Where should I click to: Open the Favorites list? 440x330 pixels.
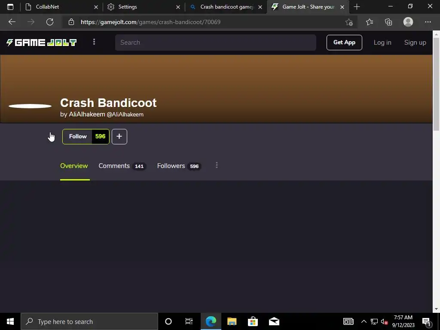click(370, 22)
